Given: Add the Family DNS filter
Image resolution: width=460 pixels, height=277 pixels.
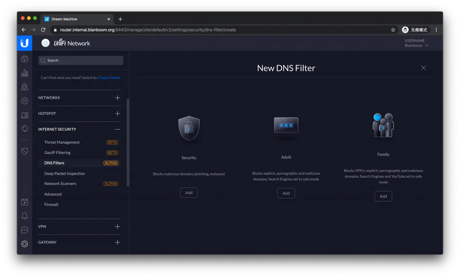Looking at the screenshot, I should click(x=383, y=196).
